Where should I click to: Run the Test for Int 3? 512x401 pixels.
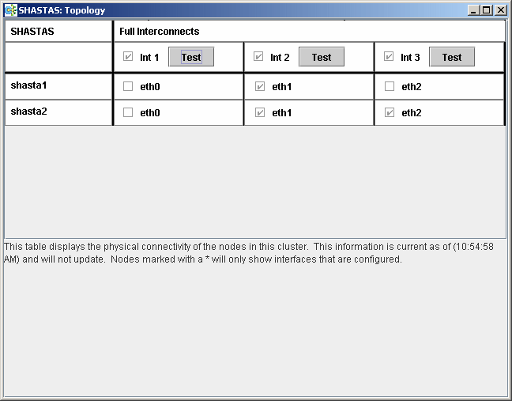pyautogui.click(x=452, y=57)
